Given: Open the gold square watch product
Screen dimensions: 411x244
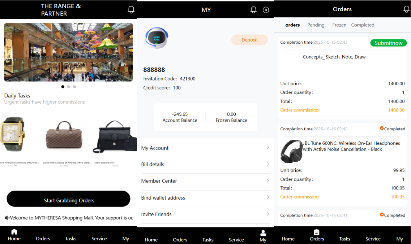Looking at the screenshot, I should click(x=12, y=134).
